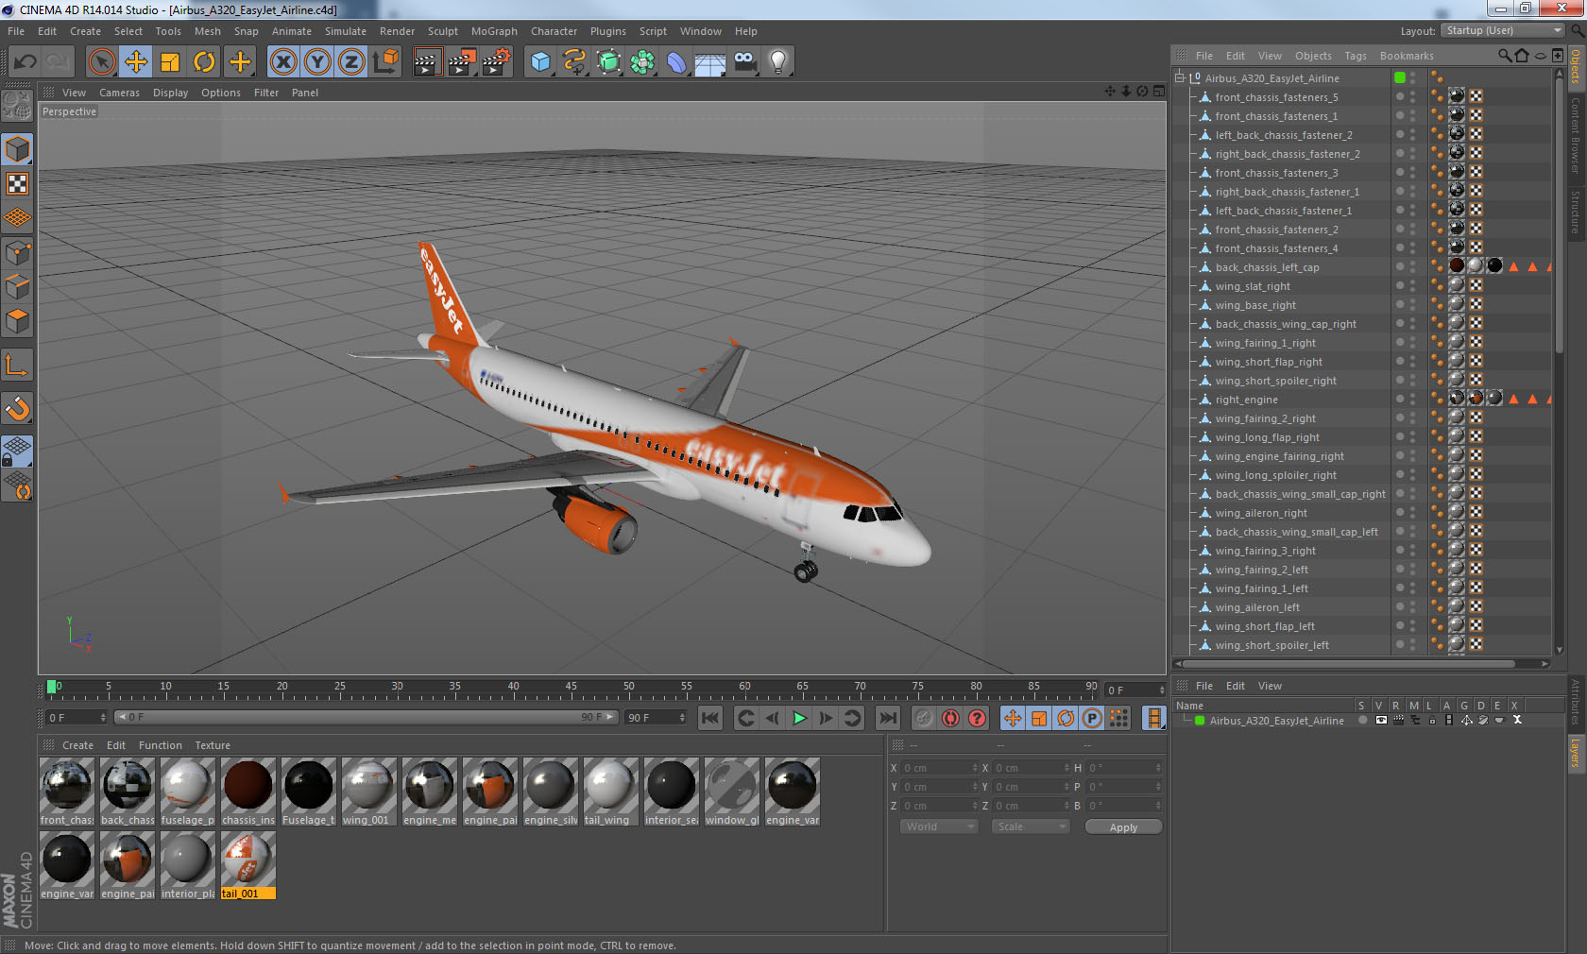Toggle Snap magnet icon

pos(17,409)
